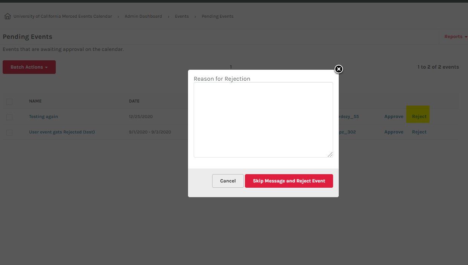Check the box for User event gets Rejected
Screen dimensions: 468x265
[9, 132]
